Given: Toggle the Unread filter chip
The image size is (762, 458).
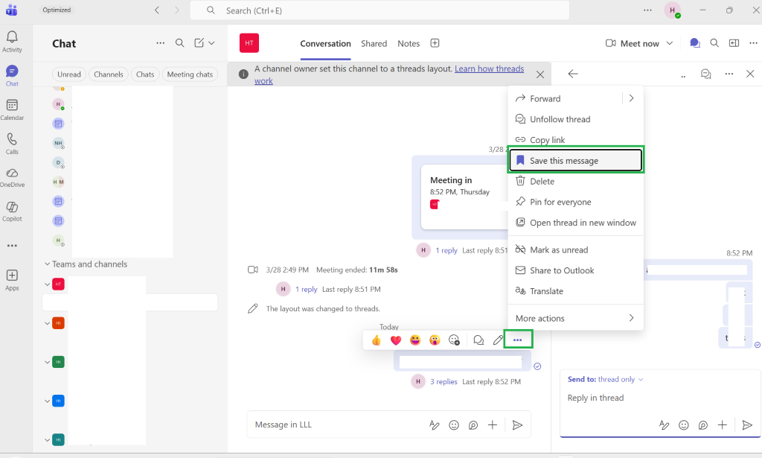Looking at the screenshot, I should tap(69, 74).
